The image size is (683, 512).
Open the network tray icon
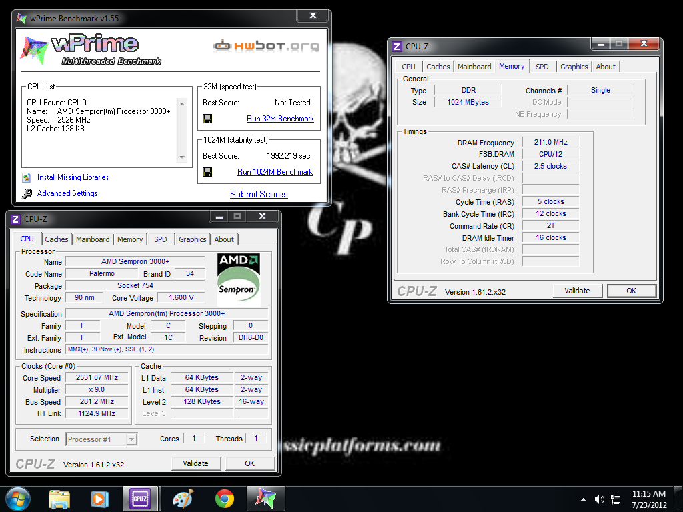pyautogui.click(x=616, y=499)
